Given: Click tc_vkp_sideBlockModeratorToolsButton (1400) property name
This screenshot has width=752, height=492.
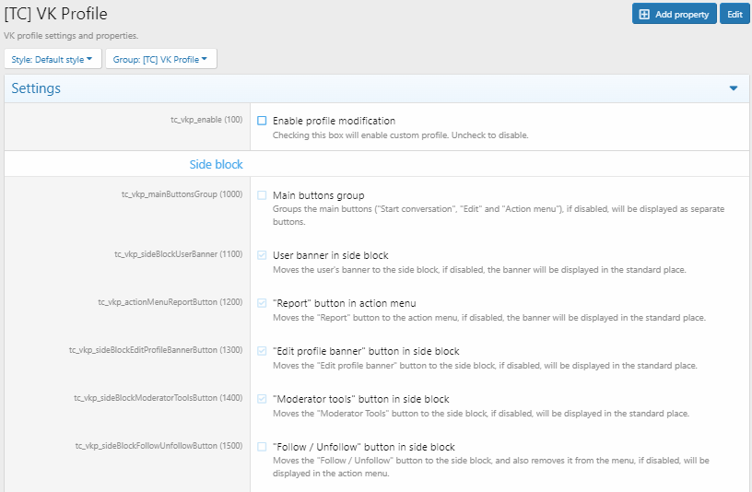Looking at the screenshot, I should tap(158, 398).
